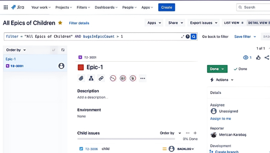
Task: Open the Order by dropdown in issue list
Action: click(16, 50)
